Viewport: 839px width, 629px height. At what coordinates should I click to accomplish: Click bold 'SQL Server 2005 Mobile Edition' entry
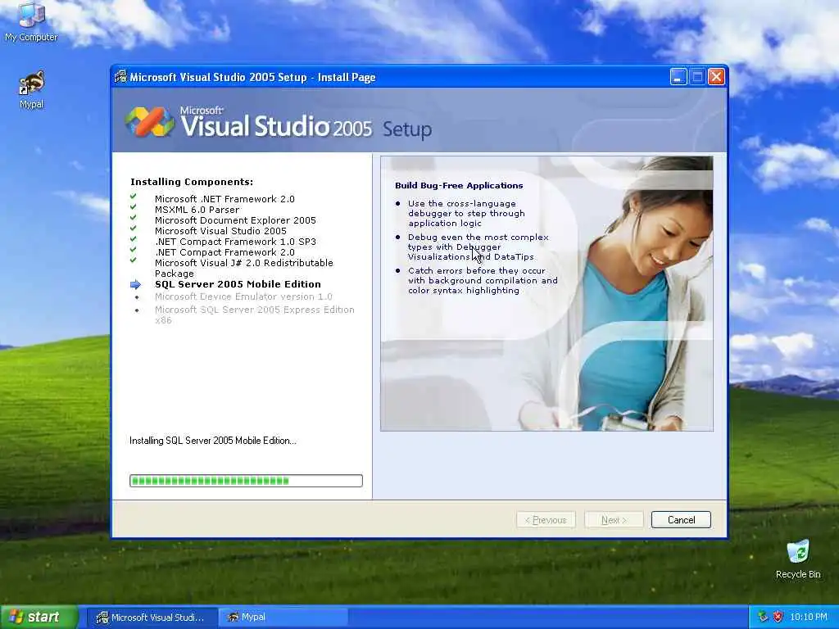(x=238, y=284)
